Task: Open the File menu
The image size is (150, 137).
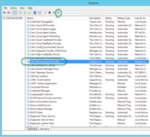Action: click(x=5, y=8)
